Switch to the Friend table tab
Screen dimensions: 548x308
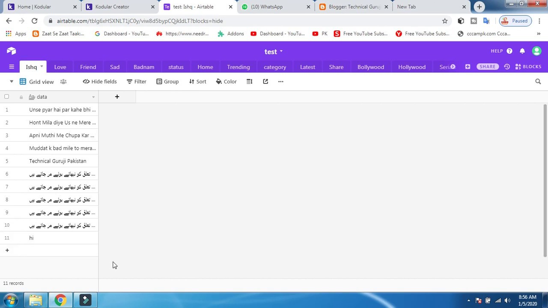88,67
